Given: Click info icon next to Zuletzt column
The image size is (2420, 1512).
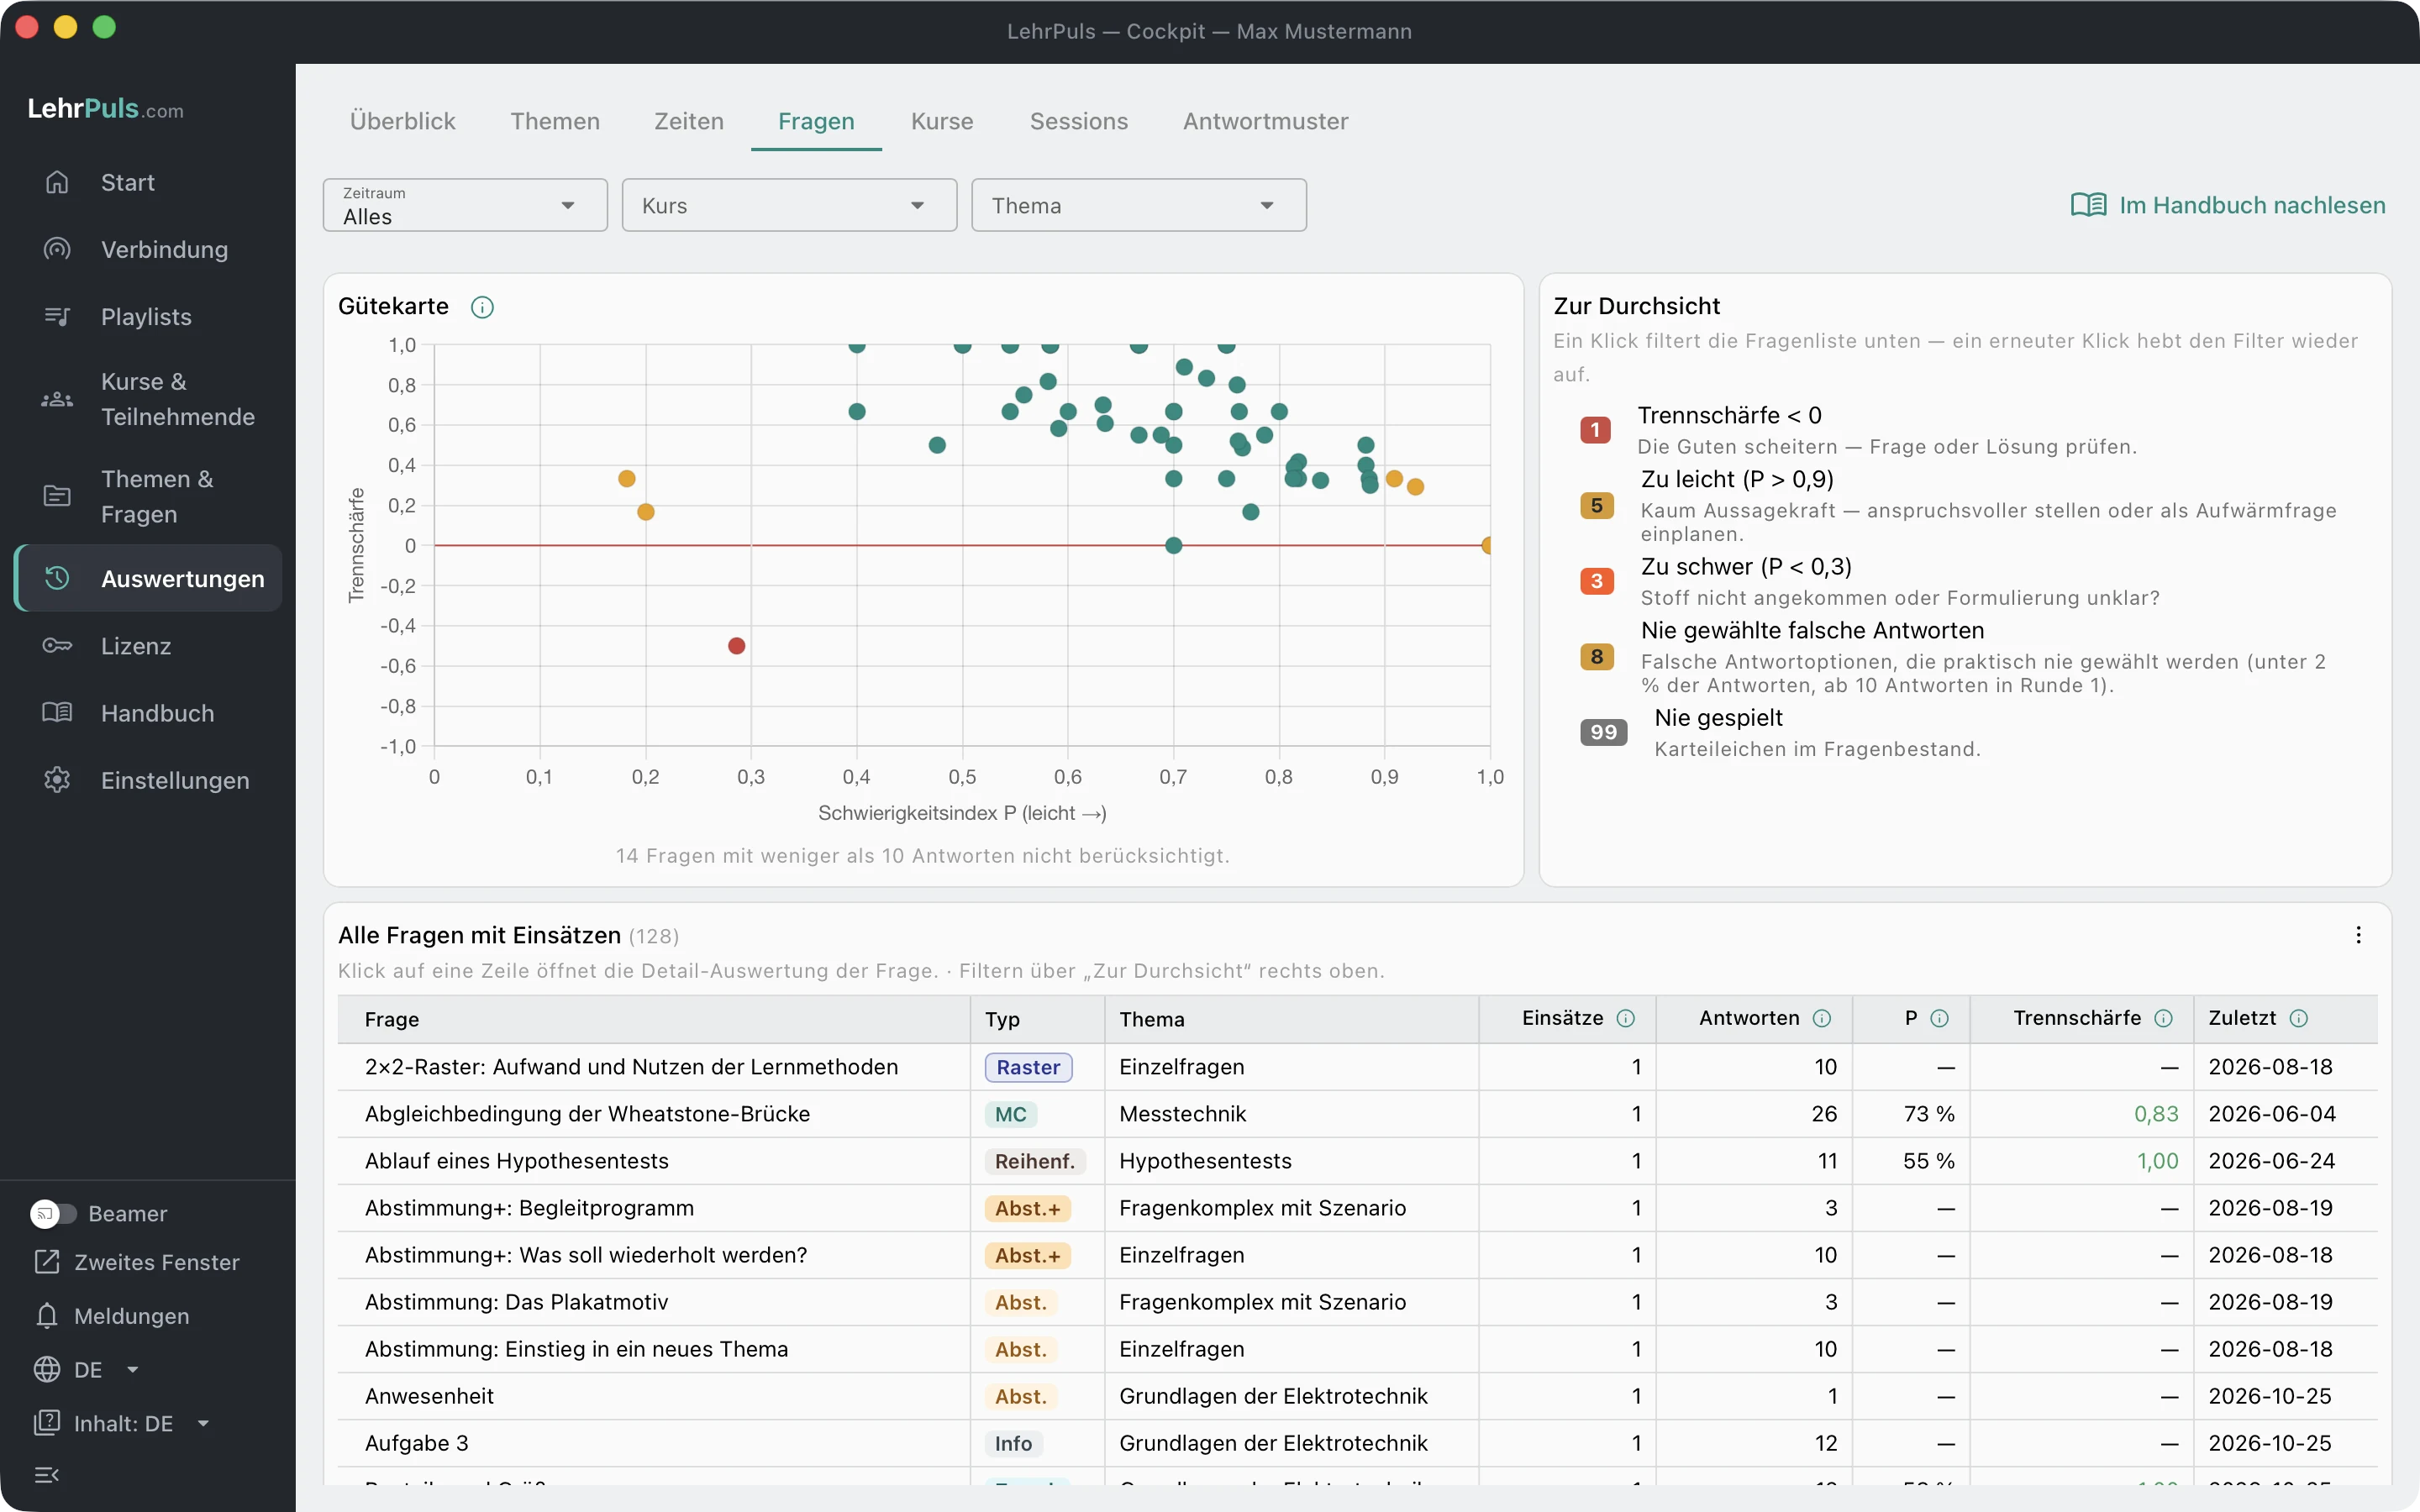Looking at the screenshot, I should (x=2299, y=1018).
